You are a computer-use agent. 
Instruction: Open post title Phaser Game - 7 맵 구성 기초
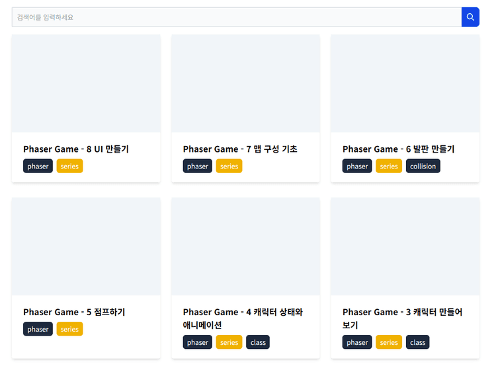tap(240, 149)
